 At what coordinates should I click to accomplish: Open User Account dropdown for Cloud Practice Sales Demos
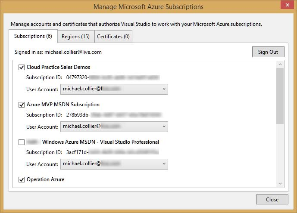pyautogui.click(x=114, y=89)
